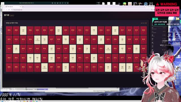Click the browser reload icon
This screenshot has width=181, height=102.
click(x=9, y=10)
